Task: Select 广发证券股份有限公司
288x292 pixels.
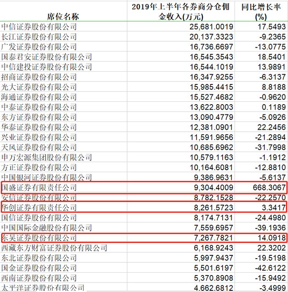Action: (x=39, y=47)
